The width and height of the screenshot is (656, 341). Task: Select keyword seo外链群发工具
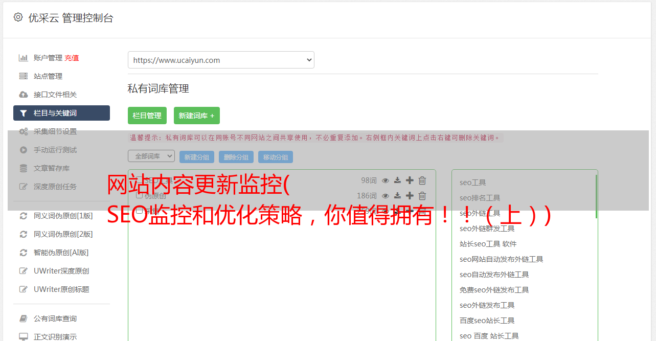click(487, 229)
